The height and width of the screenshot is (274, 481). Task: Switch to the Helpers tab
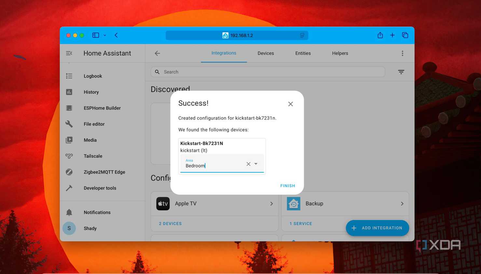tap(340, 53)
